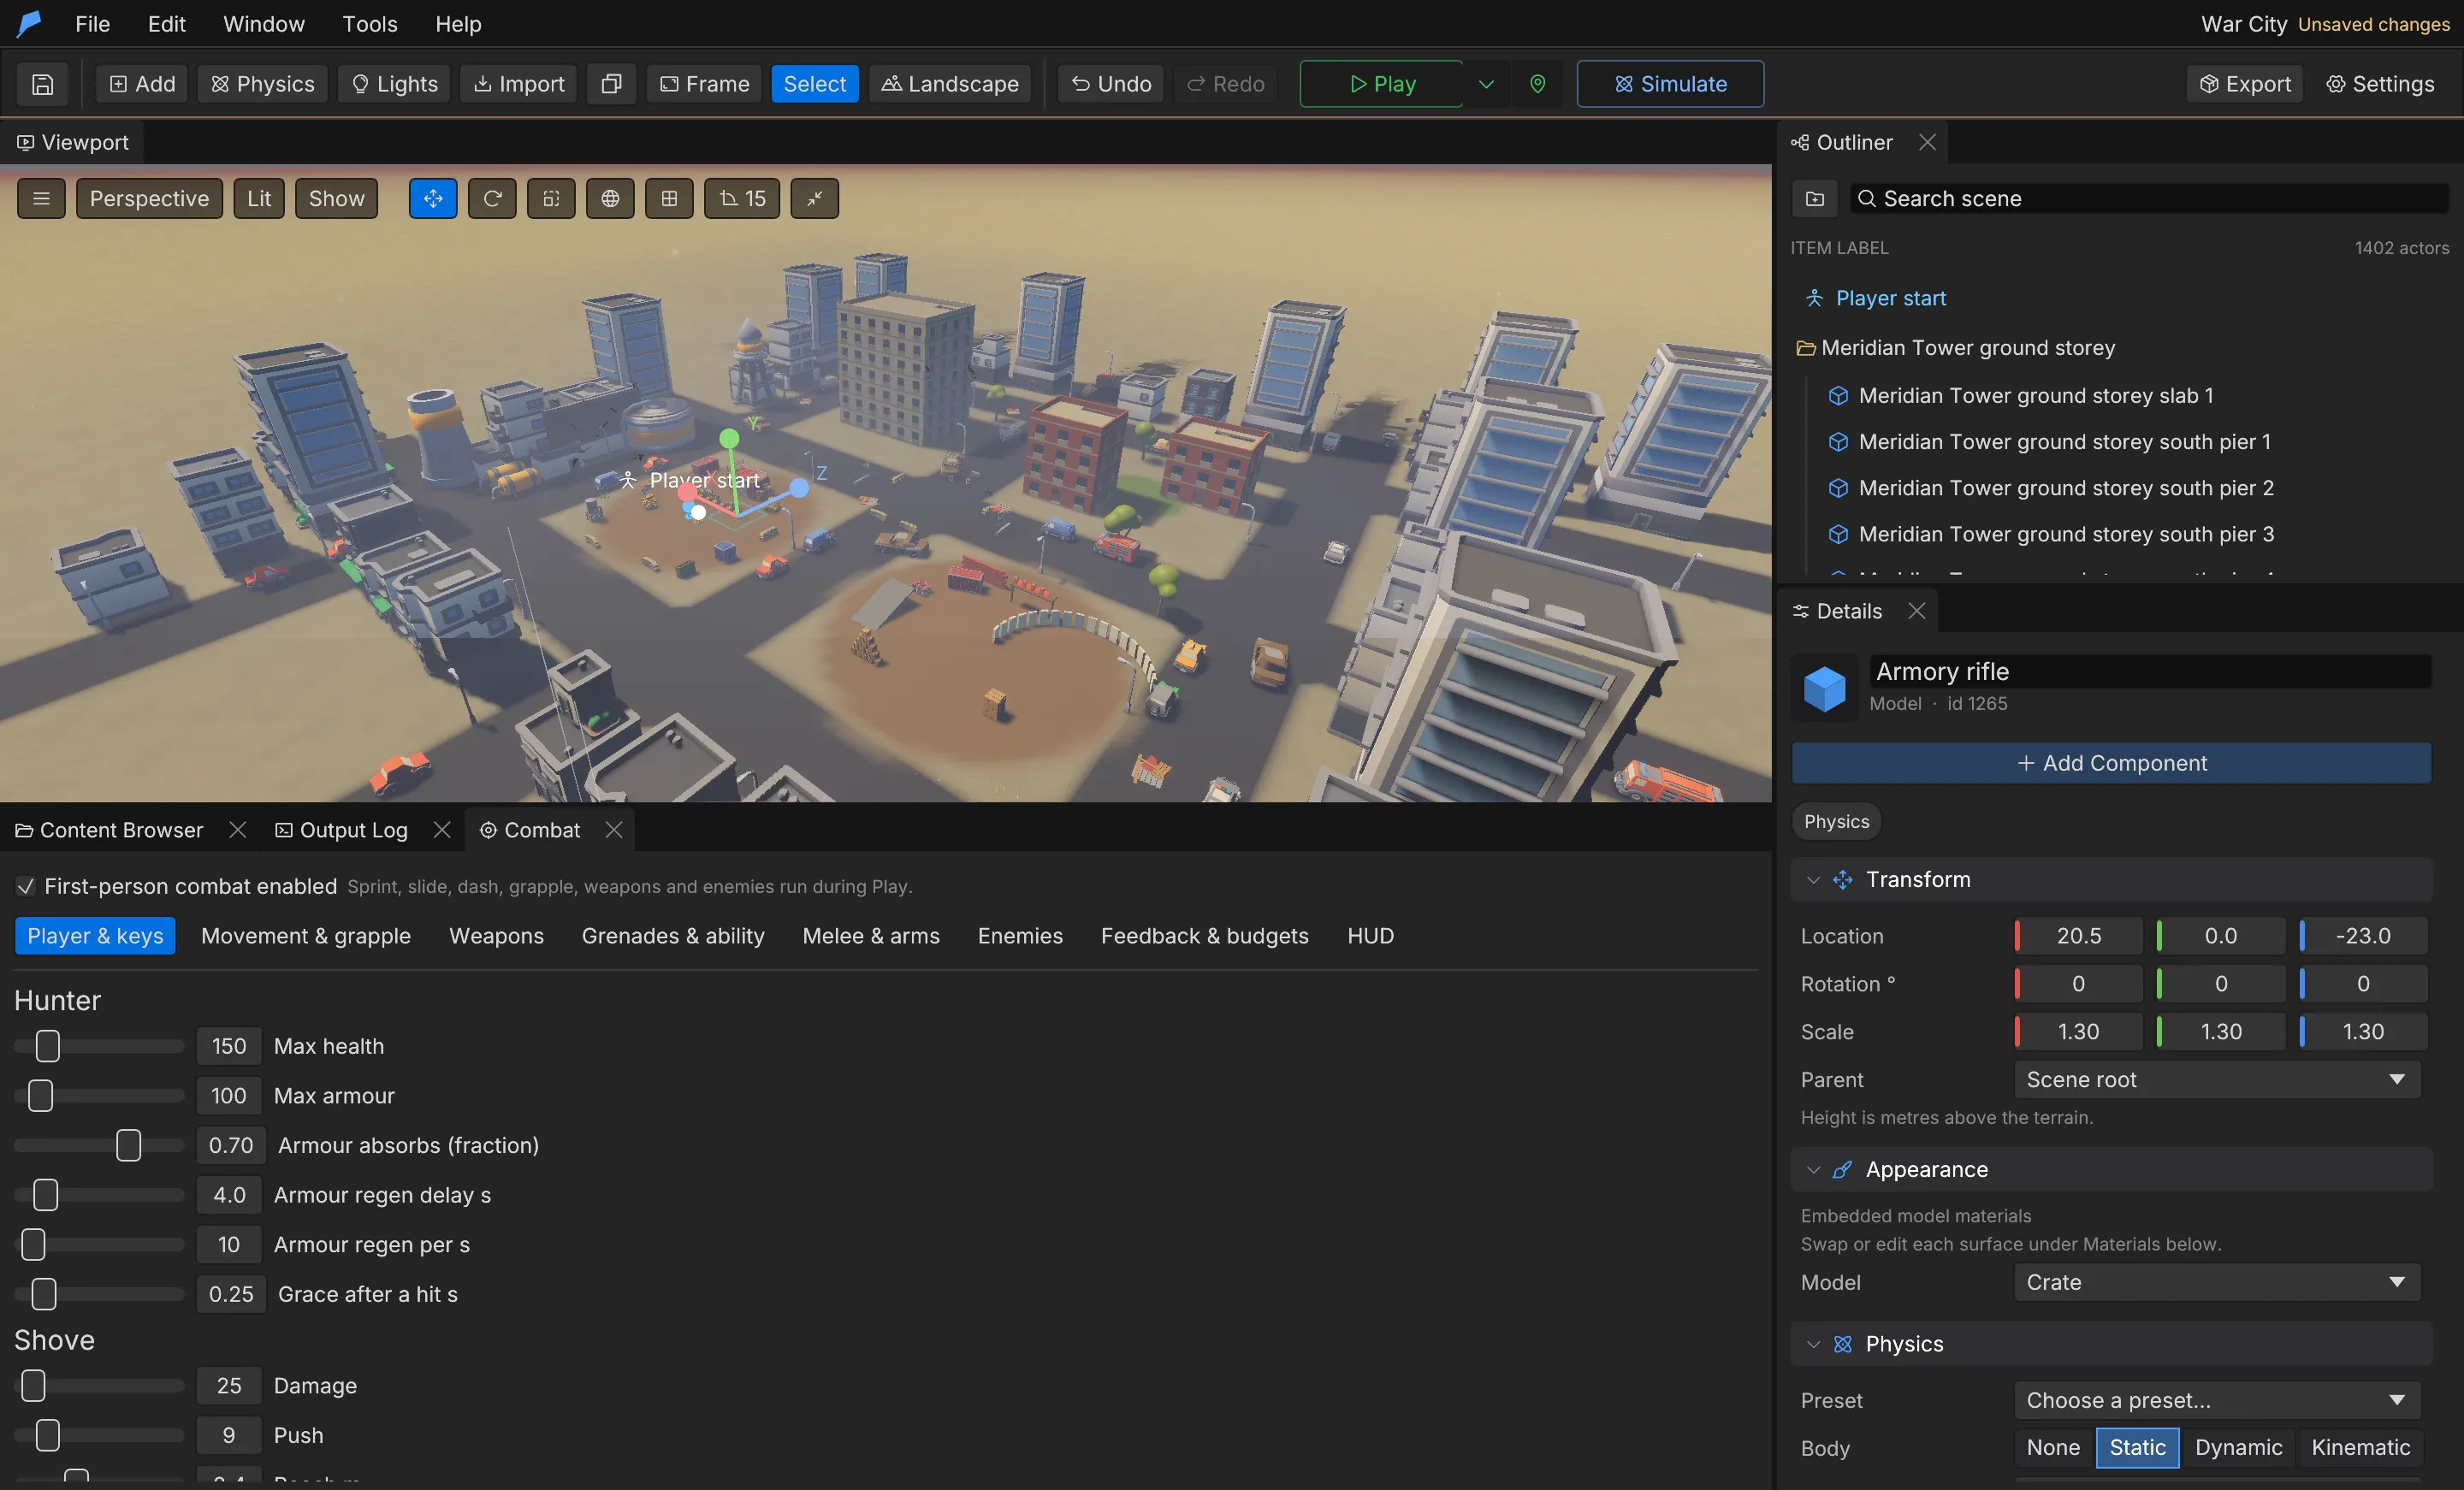Click the save icon in the toolbar
The width and height of the screenshot is (2464, 1490).
coord(42,84)
